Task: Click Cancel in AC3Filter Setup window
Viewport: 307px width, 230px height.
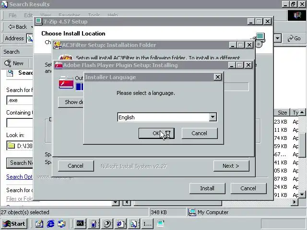Action: (76, 166)
